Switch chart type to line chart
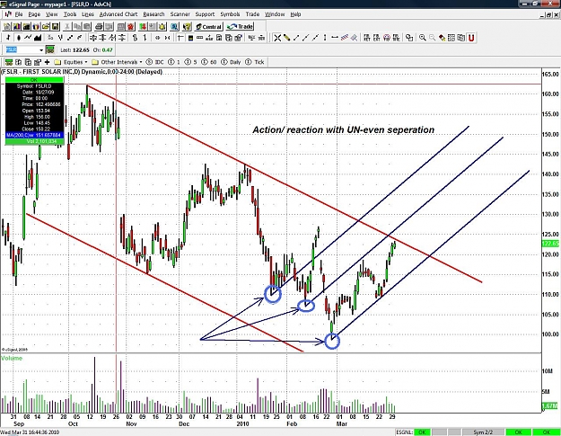The height and width of the screenshot is (436, 561). point(28,38)
